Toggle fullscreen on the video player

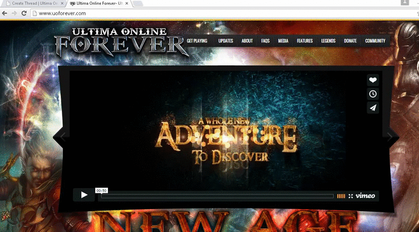click(x=350, y=196)
